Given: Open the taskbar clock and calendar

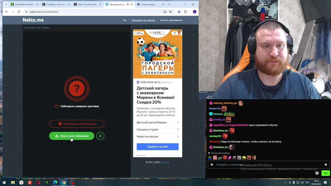Looking at the screenshot, I should click(316, 183).
